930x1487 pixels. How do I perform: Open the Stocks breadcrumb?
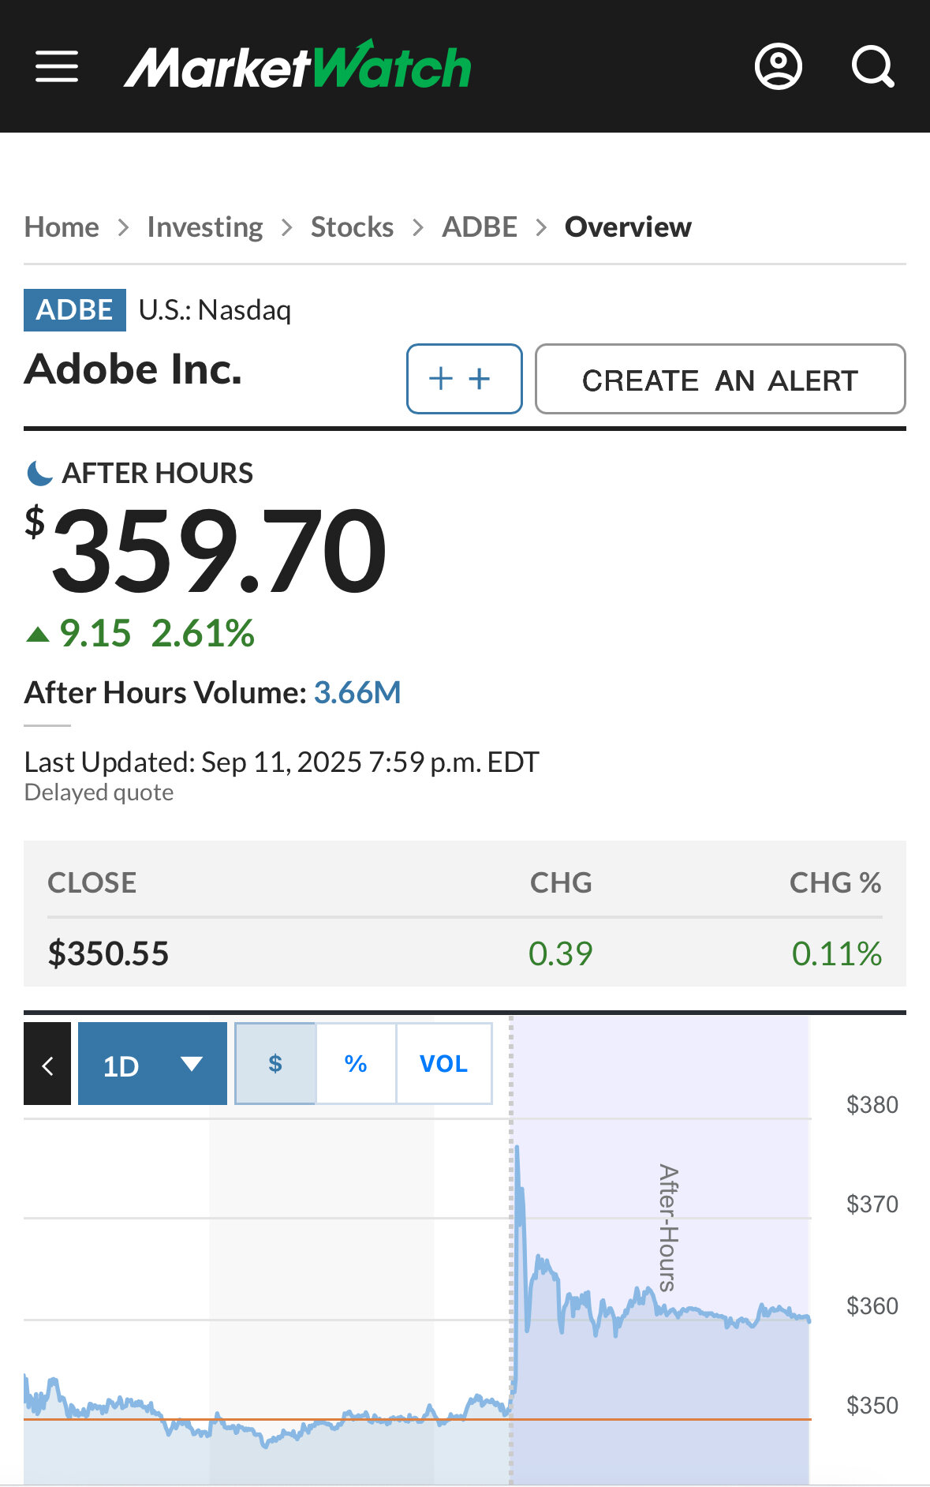coord(352,227)
